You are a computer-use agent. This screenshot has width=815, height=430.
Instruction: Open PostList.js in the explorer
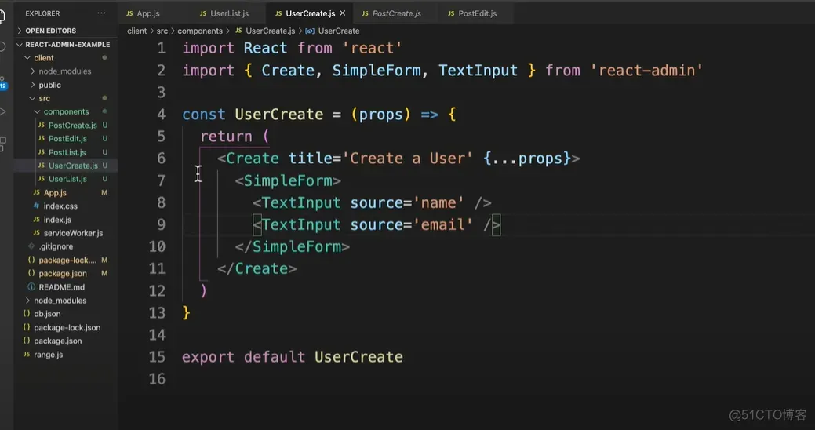(x=67, y=152)
